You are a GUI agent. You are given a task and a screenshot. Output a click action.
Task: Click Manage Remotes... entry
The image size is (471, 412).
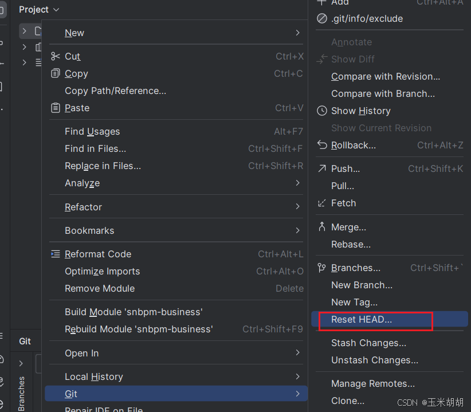point(372,383)
